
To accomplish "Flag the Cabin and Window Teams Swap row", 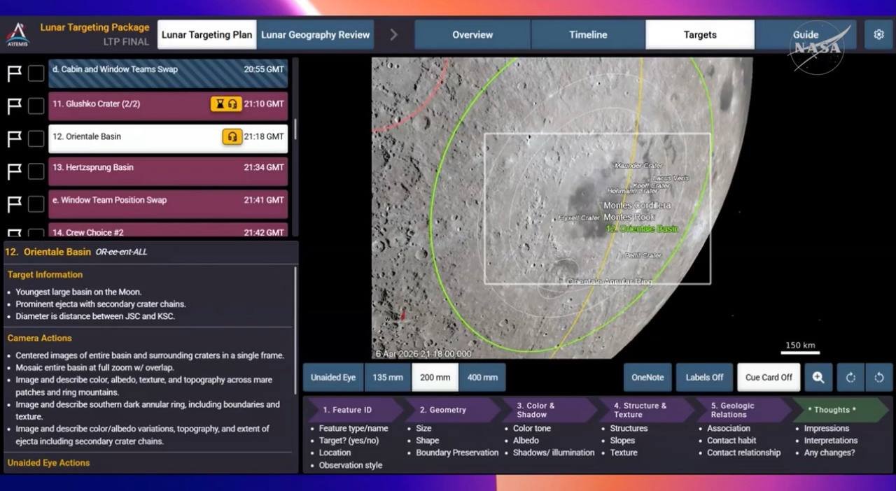I will (x=15, y=73).
